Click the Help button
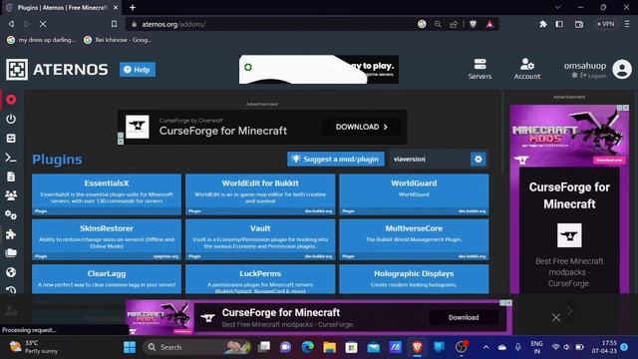This screenshot has height=359, width=638. pos(138,70)
